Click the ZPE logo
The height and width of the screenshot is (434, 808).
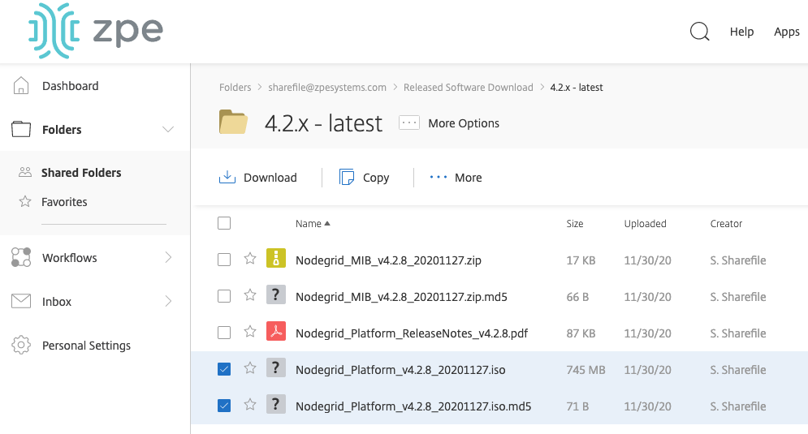pyautogui.click(x=96, y=31)
